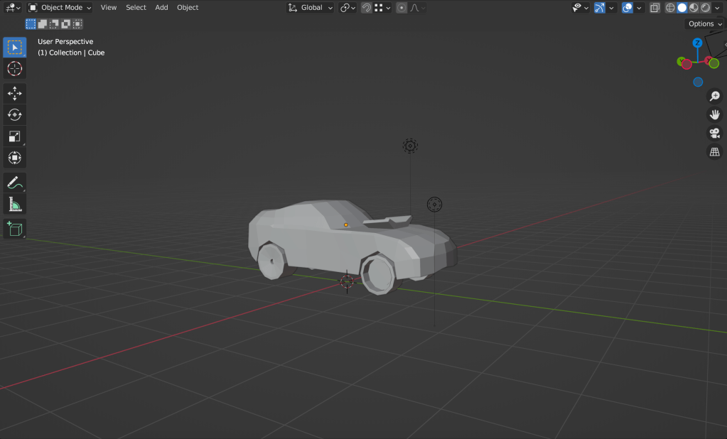Expand the Options dropdown
Image resolution: width=727 pixels, height=439 pixels.
pos(704,24)
